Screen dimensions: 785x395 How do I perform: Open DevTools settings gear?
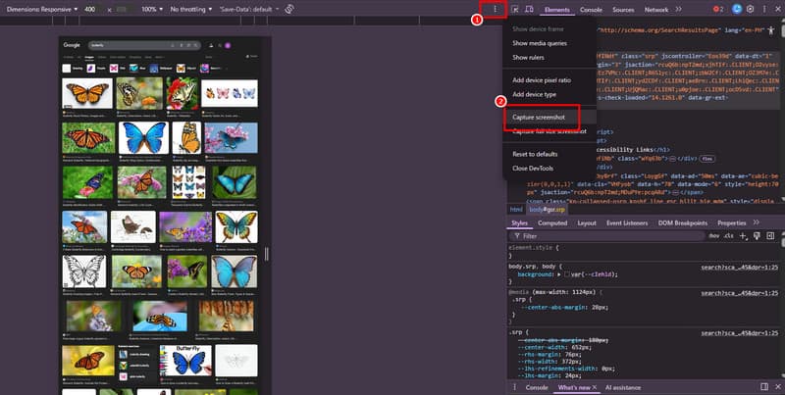coord(750,9)
